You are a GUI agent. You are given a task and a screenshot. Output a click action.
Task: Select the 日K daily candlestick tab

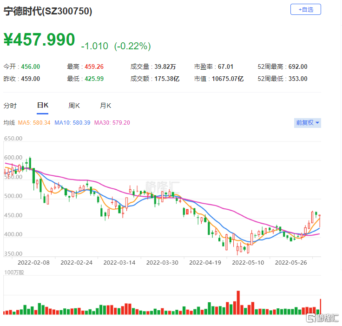[x=43, y=105]
